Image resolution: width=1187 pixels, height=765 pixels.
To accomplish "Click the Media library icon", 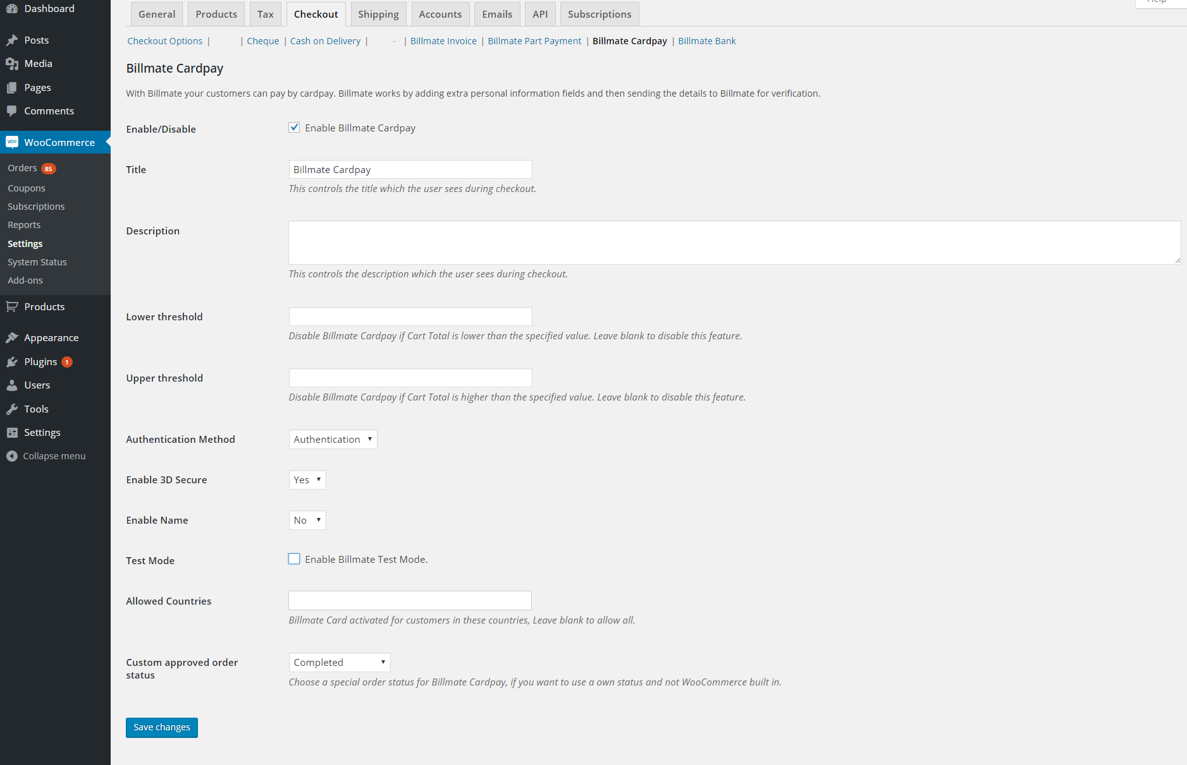I will tap(12, 64).
